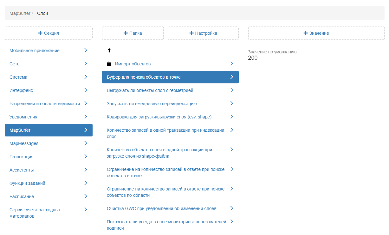Expand chevron next to Сеть
389x235 pixels.
(x=86, y=63)
